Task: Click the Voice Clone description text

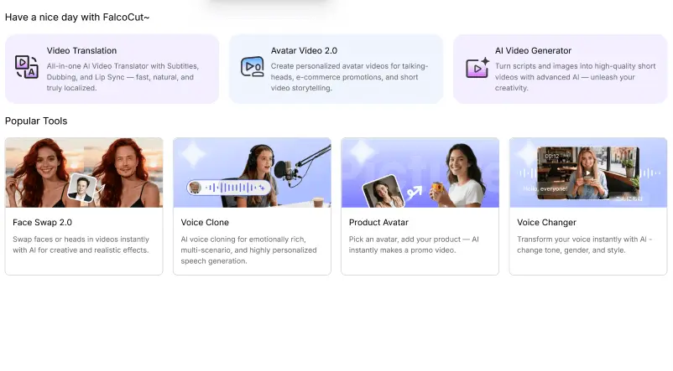Action: click(x=250, y=250)
